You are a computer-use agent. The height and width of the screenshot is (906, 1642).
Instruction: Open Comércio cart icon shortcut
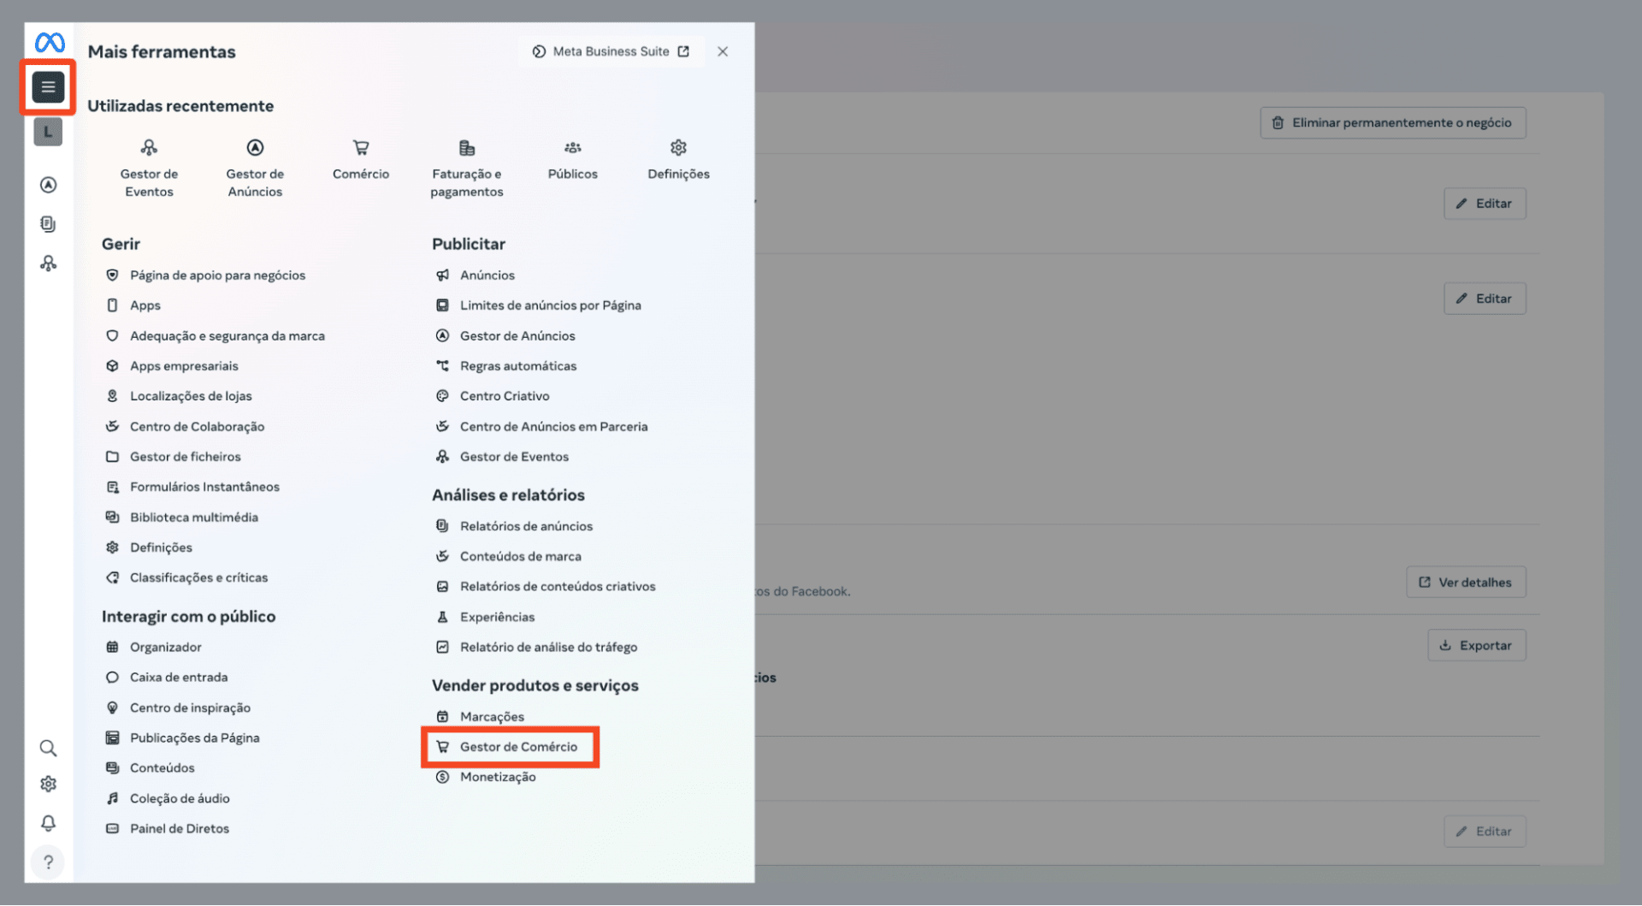pyautogui.click(x=361, y=159)
